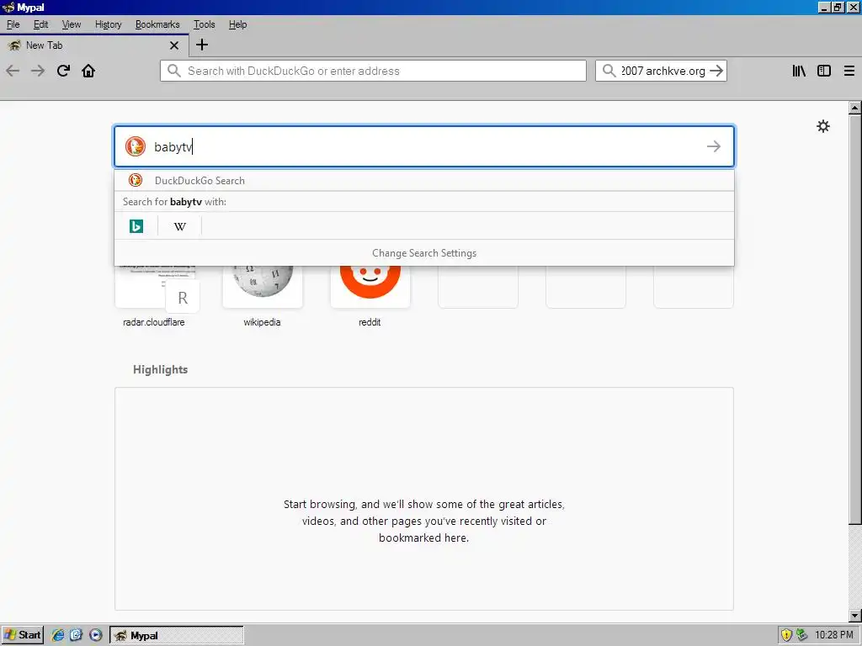
Task: Search babytv with Bing
Action: [136, 225]
